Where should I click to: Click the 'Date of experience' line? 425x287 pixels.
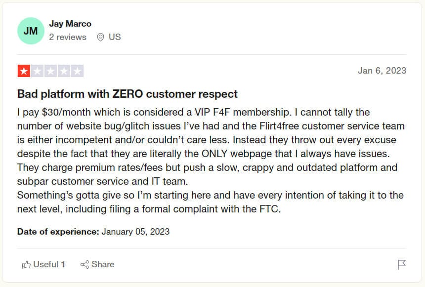click(x=93, y=232)
